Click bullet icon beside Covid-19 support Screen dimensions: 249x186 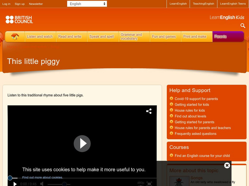click(x=171, y=98)
